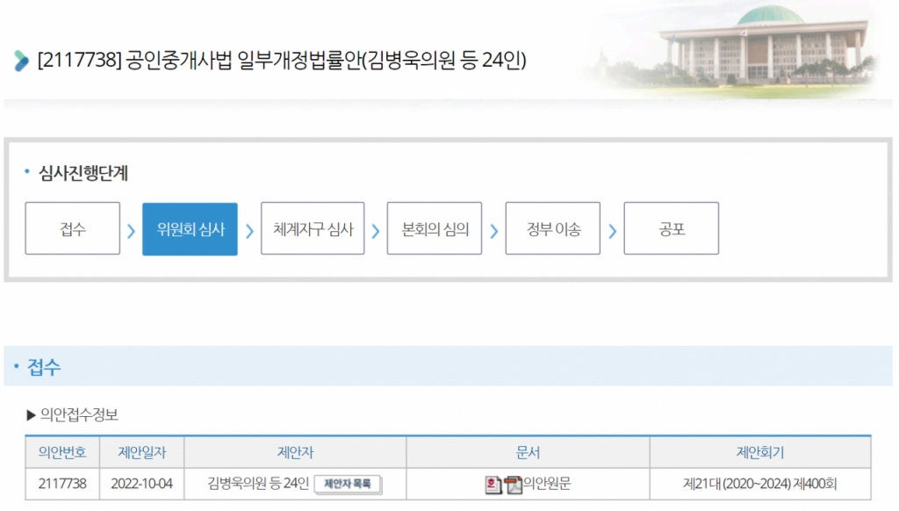Select the 정부 이송 stage box

click(553, 229)
